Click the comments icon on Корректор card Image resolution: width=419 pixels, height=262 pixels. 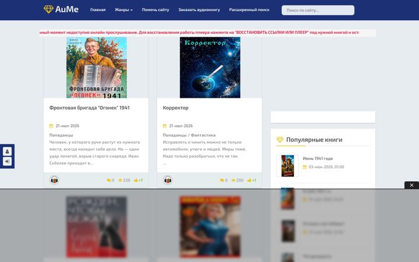[x=222, y=180]
